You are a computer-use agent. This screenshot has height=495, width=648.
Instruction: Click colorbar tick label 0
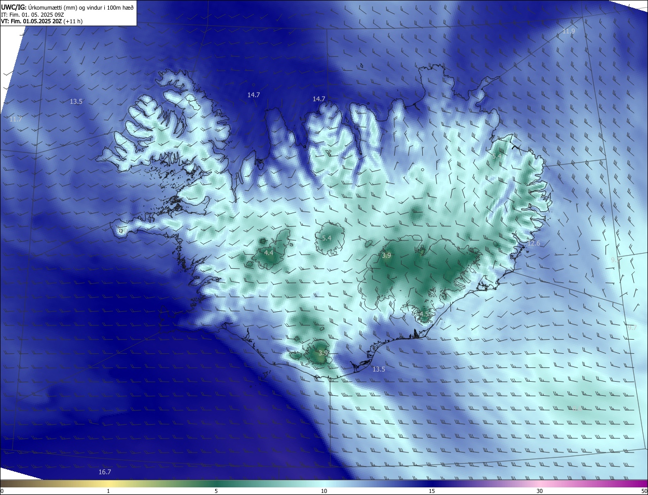(2, 491)
